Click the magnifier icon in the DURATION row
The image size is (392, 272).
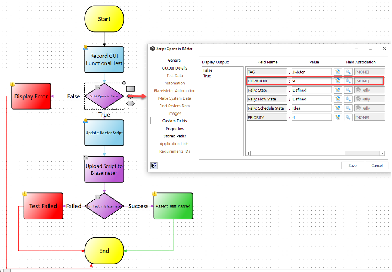click(348, 81)
